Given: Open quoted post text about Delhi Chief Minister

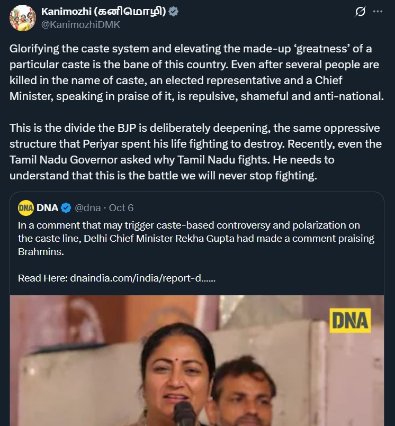Looking at the screenshot, I should pyautogui.click(x=196, y=239).
